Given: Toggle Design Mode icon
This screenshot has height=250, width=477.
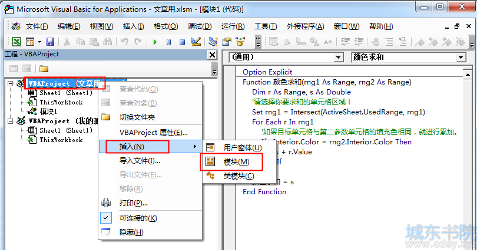Looking at the screenshot, I should [196, 42].
